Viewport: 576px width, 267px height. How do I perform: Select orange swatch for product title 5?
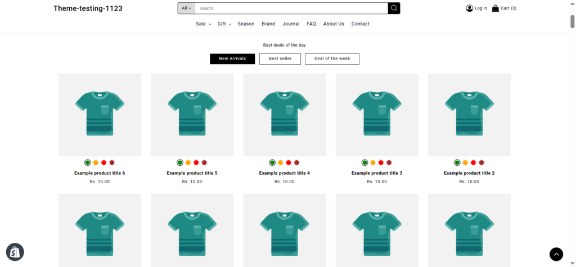click(x=188, y=162)
